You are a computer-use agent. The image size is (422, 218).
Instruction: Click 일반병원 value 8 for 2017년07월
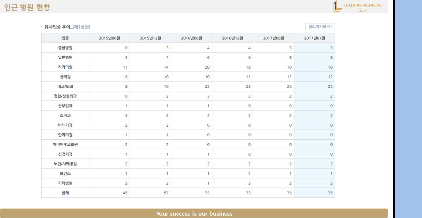tap(331, 58)
